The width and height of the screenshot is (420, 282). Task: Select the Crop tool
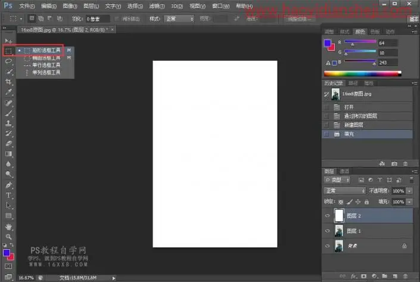pyautogui.click(x=8, y=82)
